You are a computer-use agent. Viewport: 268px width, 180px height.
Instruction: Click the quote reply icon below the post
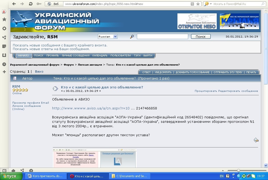[256, 140]
